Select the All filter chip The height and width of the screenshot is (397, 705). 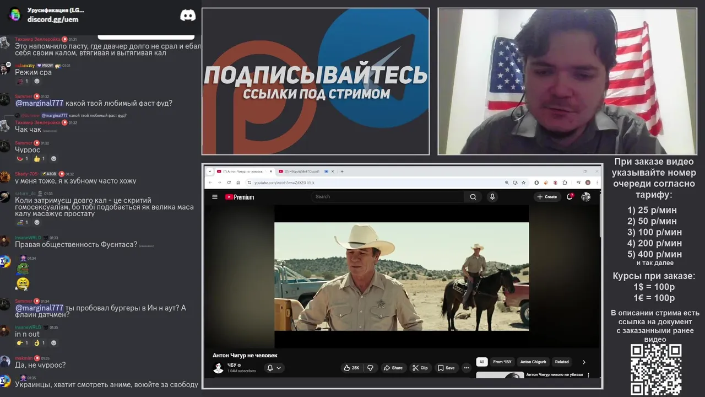tap(482, 362)
